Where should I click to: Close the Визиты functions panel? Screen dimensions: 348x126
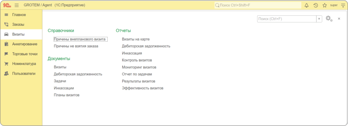coord(339,19)
